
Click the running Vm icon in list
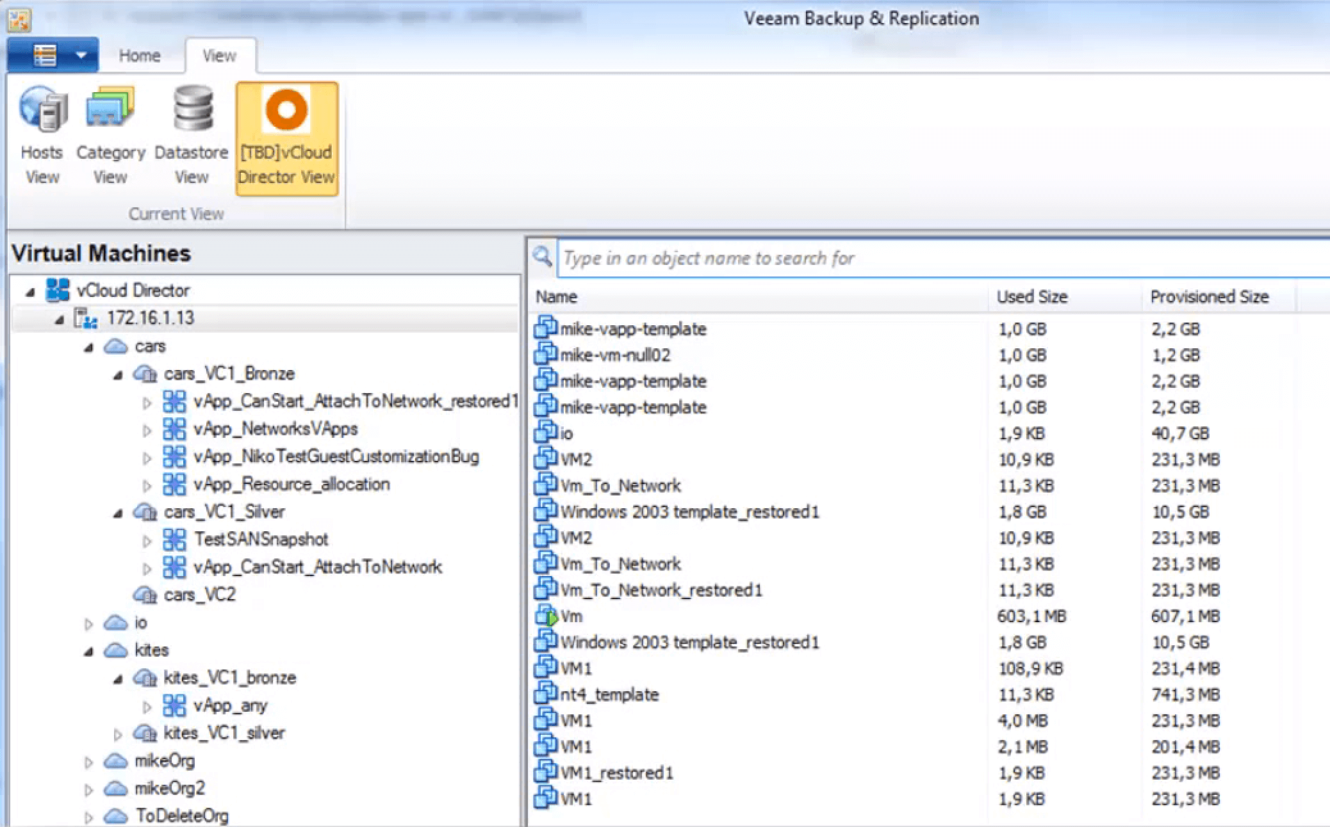click(x=546, y=616)
